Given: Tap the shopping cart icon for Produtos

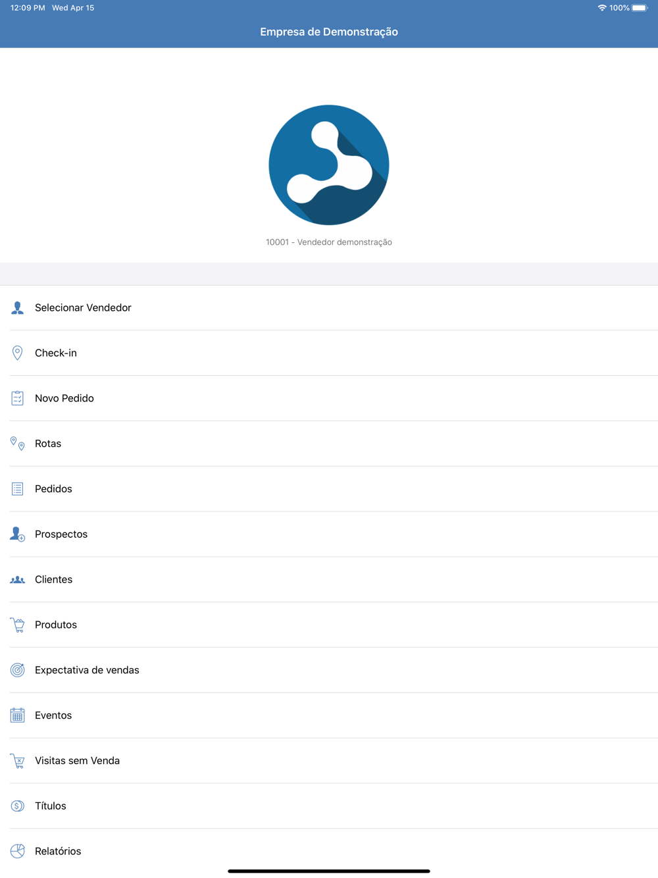Looking at the screenshot, I should coord(18,625).
